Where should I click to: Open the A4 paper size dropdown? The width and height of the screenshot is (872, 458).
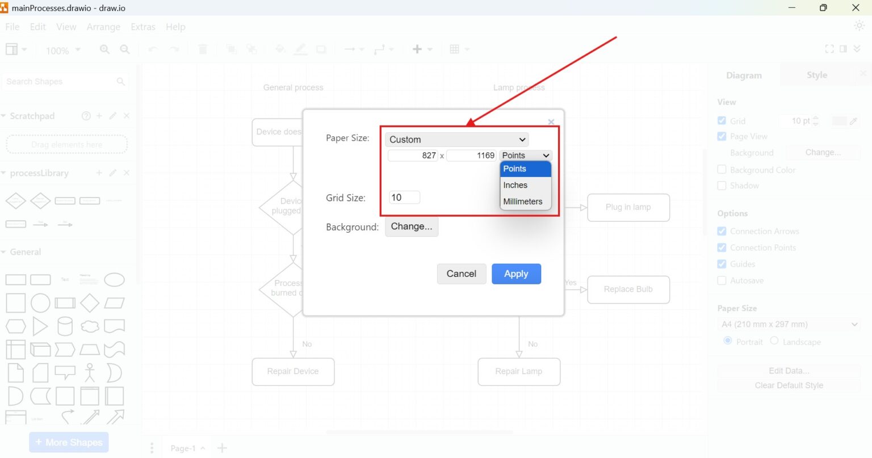(x=788, y=324)
